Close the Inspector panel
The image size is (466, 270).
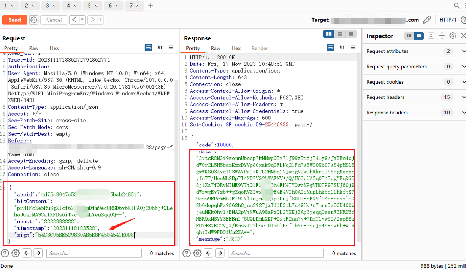coord(463,36)
